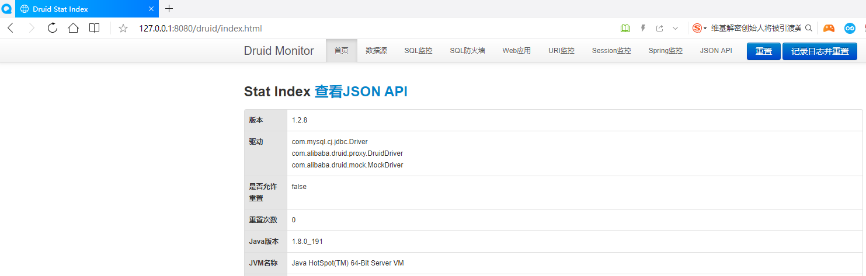Click the Java version value 1.8.0_191
The width and height of the screenshot is (866, 276).
pyautogui.click(x=308, y=242)
